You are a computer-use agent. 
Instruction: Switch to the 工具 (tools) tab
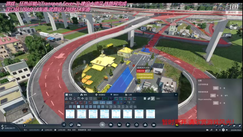[x=128, y=95]
